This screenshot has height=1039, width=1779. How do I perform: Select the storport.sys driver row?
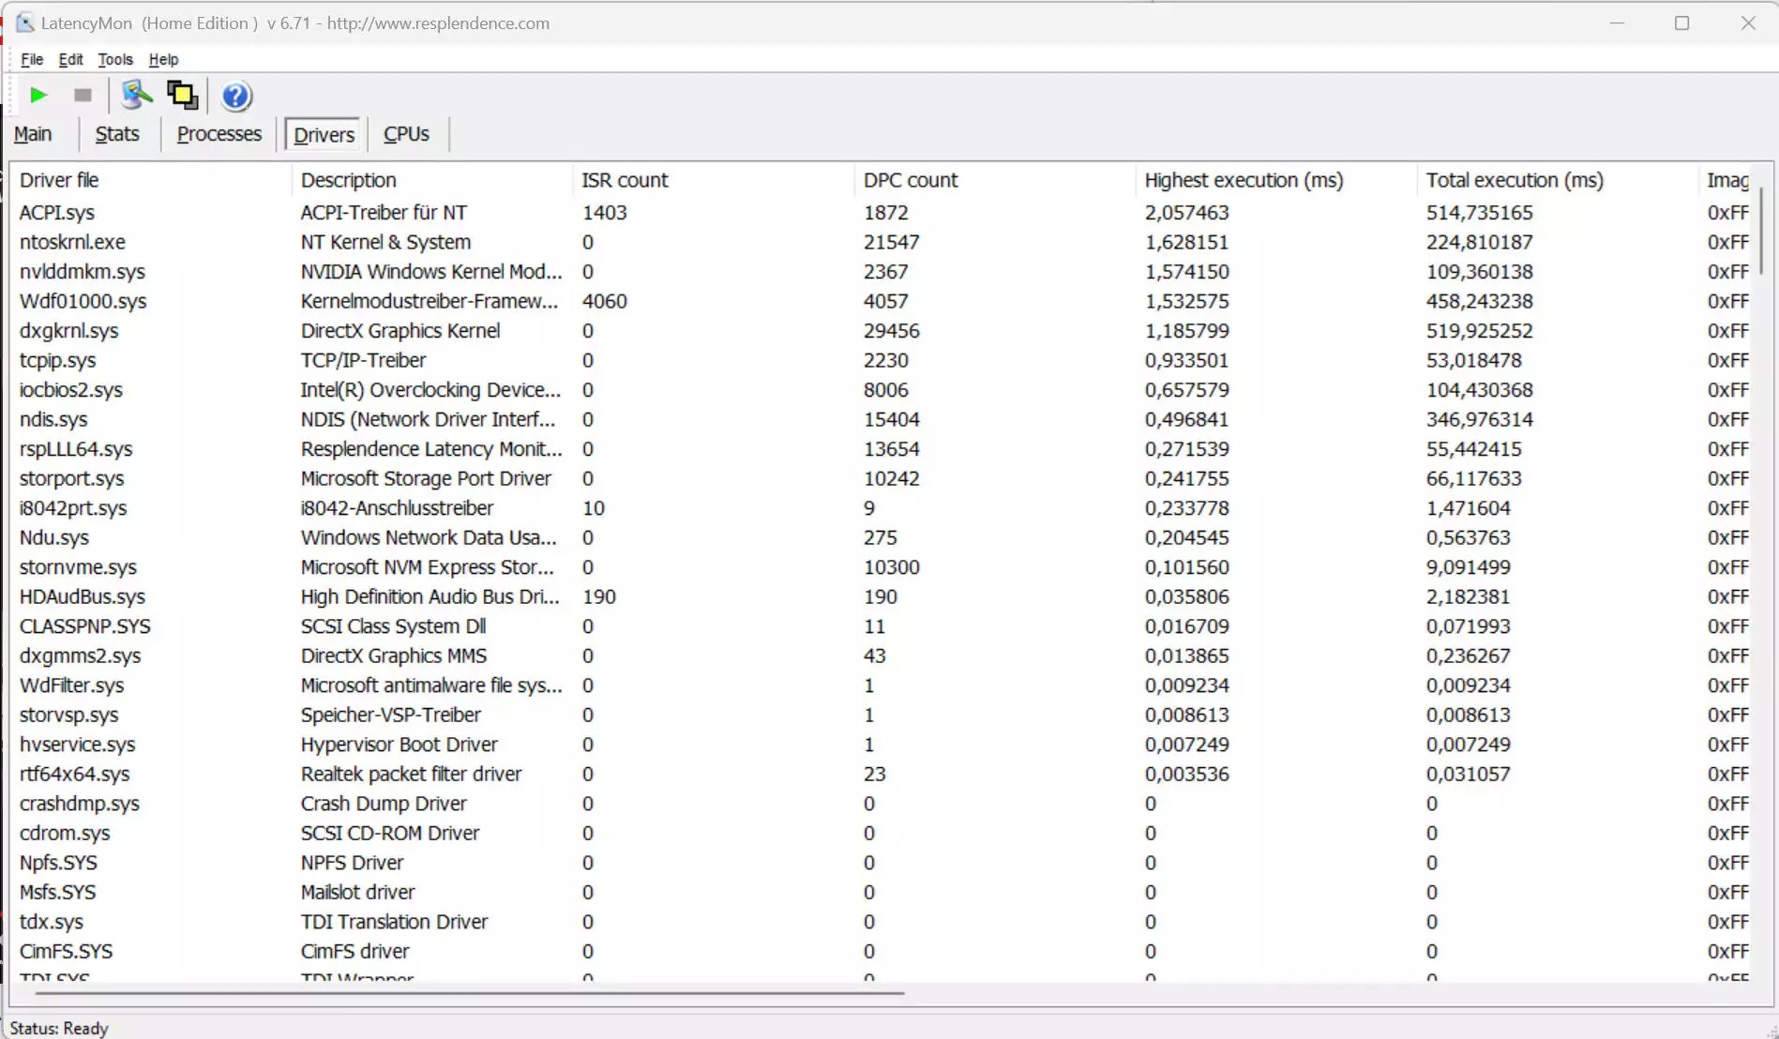(882, 478)
